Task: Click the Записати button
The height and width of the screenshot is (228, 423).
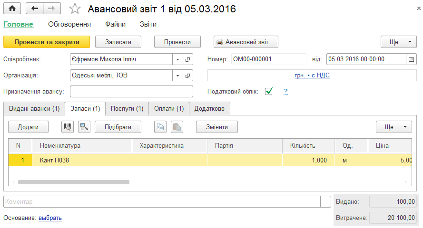Action: click(118, 42)
